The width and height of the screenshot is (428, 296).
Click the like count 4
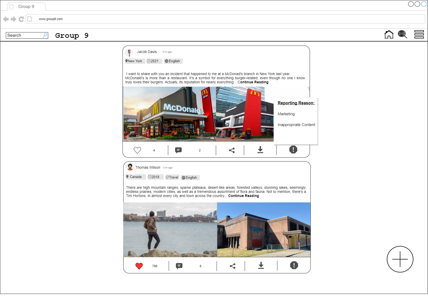tap(154, 150)
